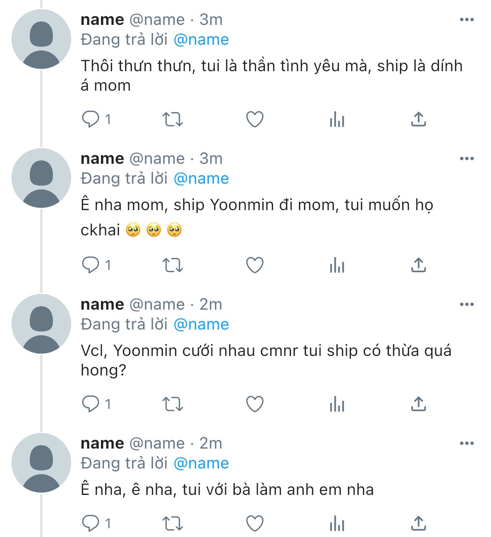Open more options on "ship Yoonmin" tweet
The width and height of the screenshot is (491, 537).
click(467, 159)
